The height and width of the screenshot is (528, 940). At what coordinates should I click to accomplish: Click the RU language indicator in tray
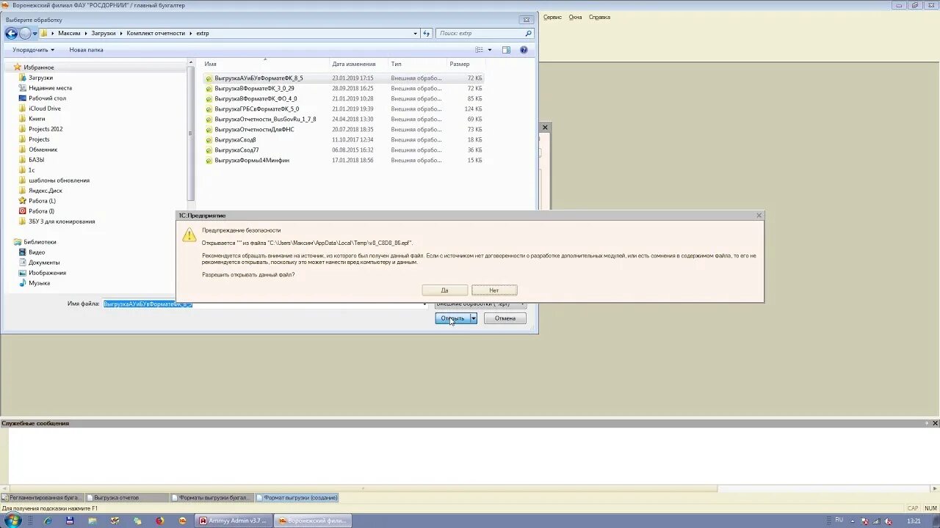point(839,520)
